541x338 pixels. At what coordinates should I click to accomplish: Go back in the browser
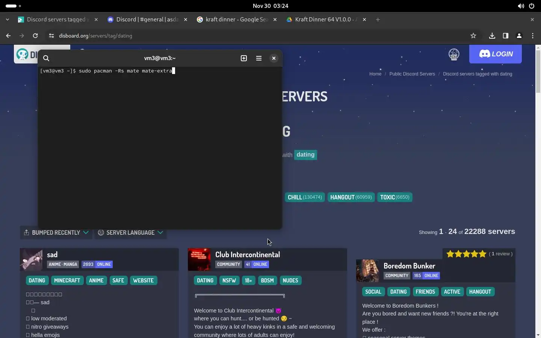click(x=8, y=36)
